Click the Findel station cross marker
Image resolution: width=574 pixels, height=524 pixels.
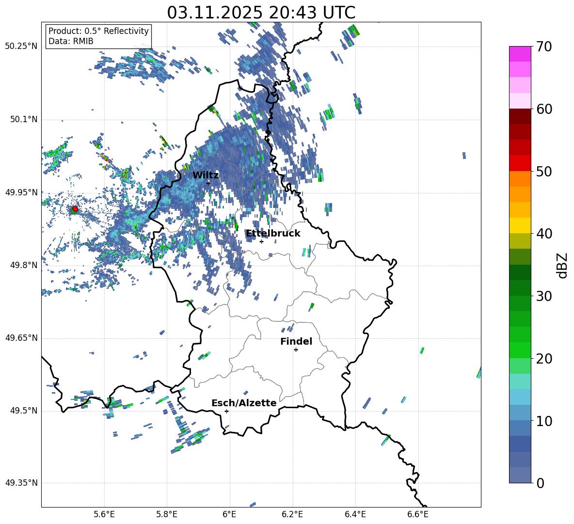coord(296,350)
